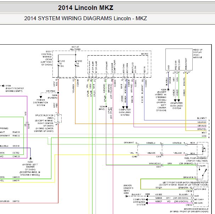Click the '2014 Lincoln MKZ' title heading
The height and width of the screenshot is (214, 215).
(86, 8)
